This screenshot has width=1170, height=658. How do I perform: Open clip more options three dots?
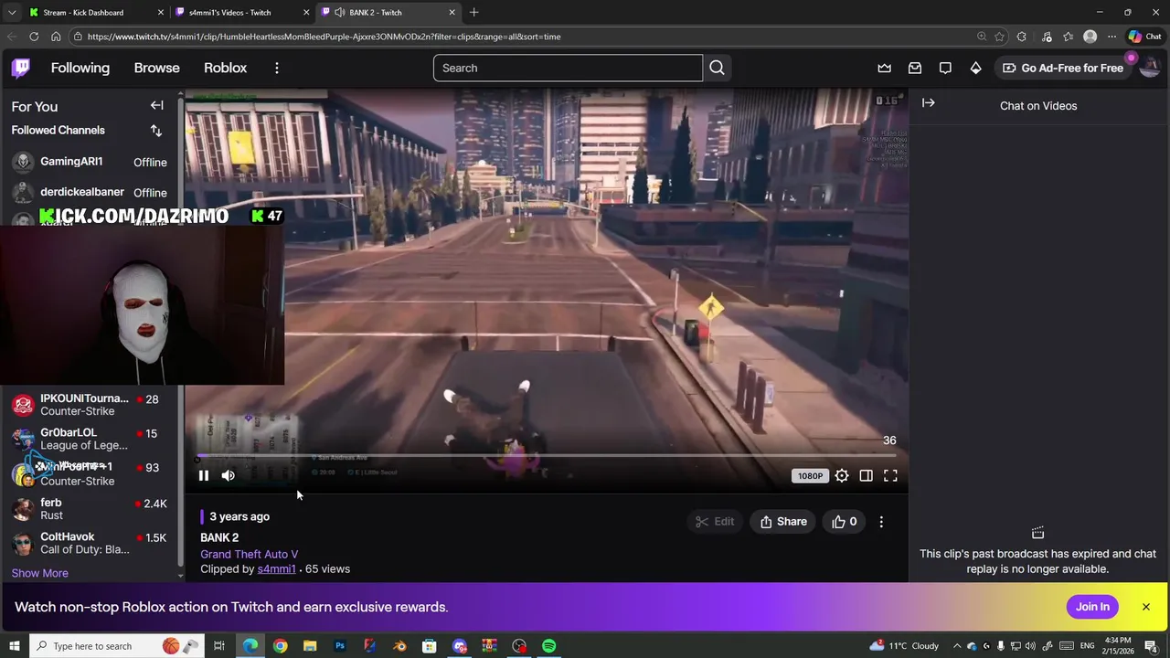coord(881,522)
